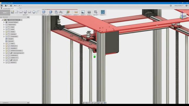Toggle Bodies folder visibility bulb
This screenshot has height=106, width=189.
coord(6,32)
